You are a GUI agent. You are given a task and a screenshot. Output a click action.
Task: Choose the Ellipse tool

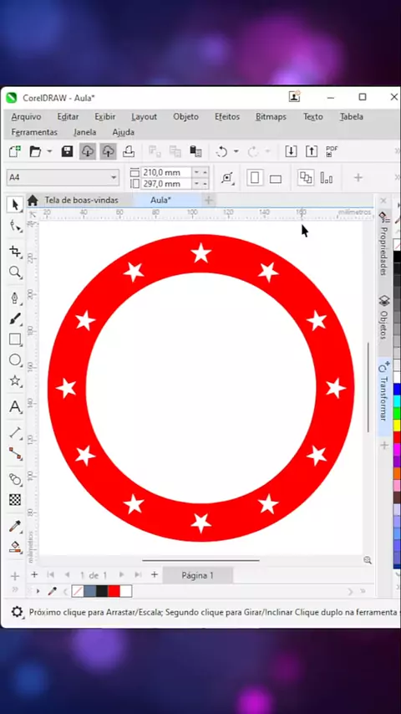click(x=15, y=360)
